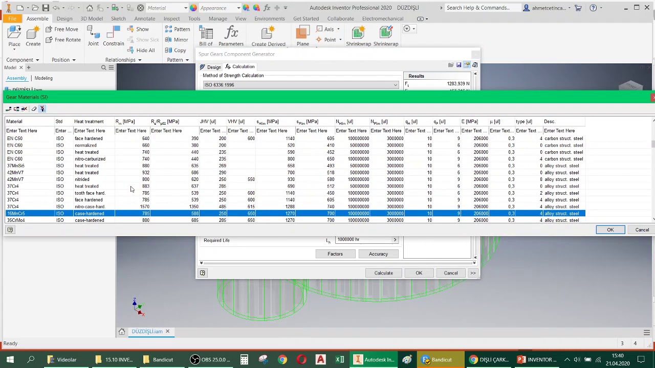
Task: Toggle the filter icon in Gear Materials toolbar
Action: [42, 109]
